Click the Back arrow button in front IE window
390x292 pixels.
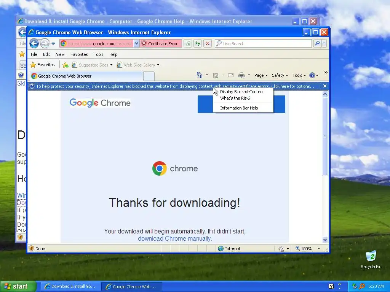coord(34,43)
